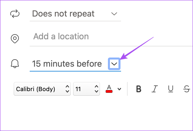The width and height of the screenshot is (193, 131).
Task: Apply font color with the A button
Action: point(109,88)
